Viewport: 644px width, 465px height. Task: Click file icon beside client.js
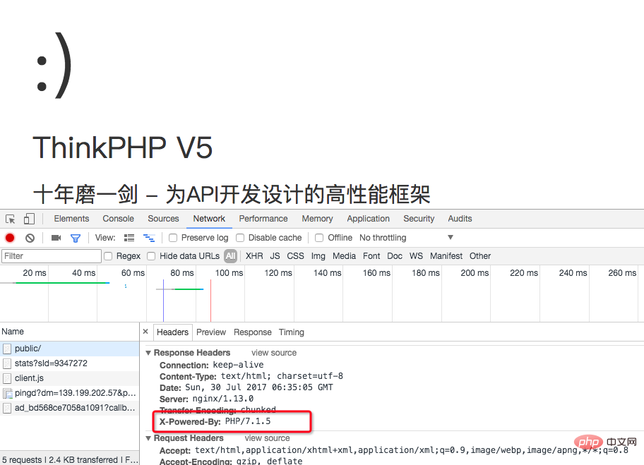pos(7,378)
